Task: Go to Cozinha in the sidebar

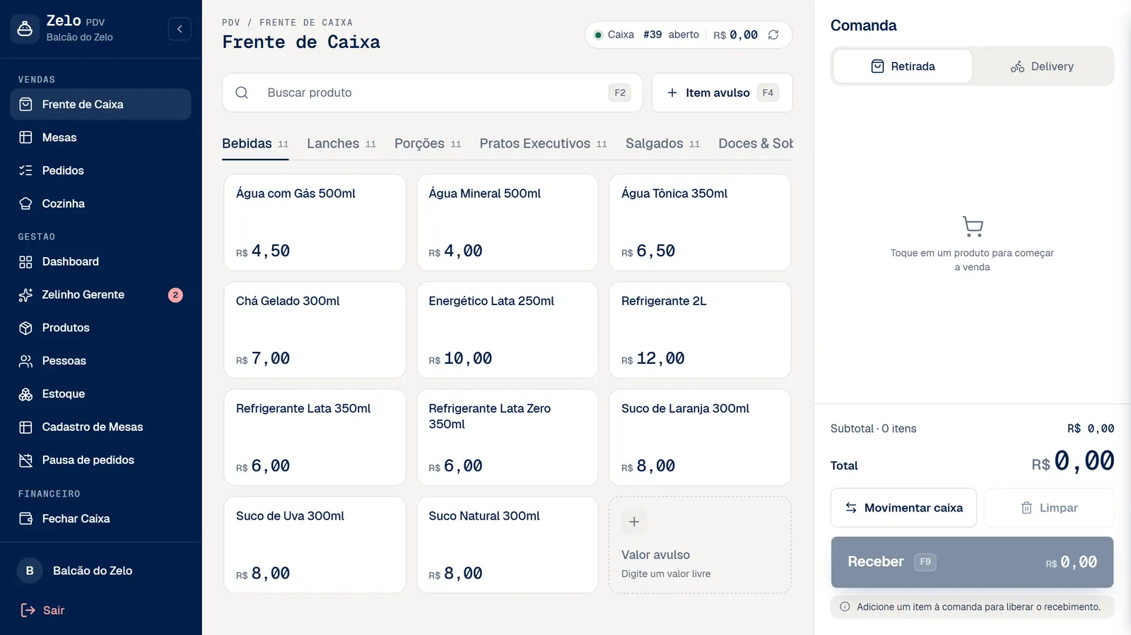Action: 100,203
